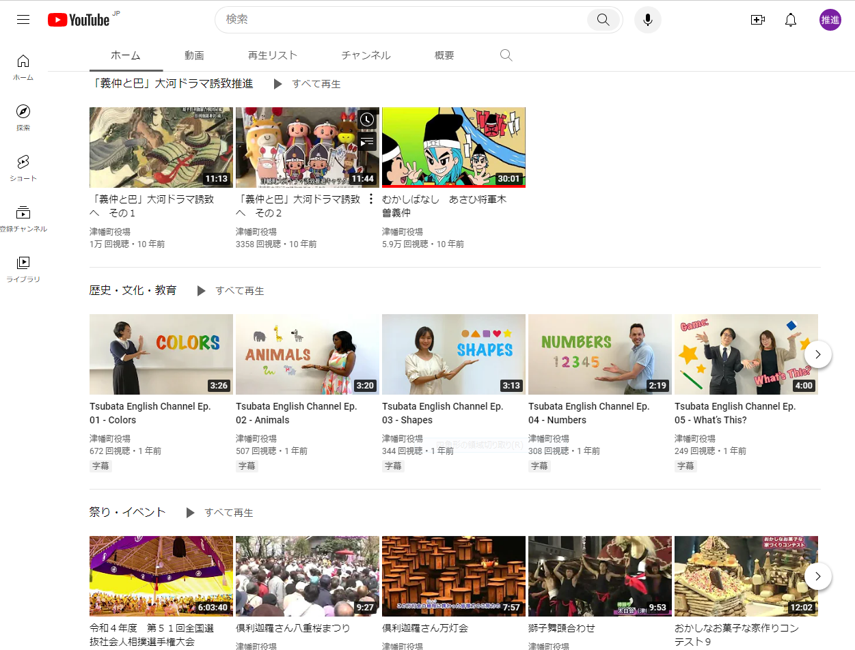Open title 倶利迦羅さん八重桜まつり
This screenshot has height=650, width=855.
(293, 628)
